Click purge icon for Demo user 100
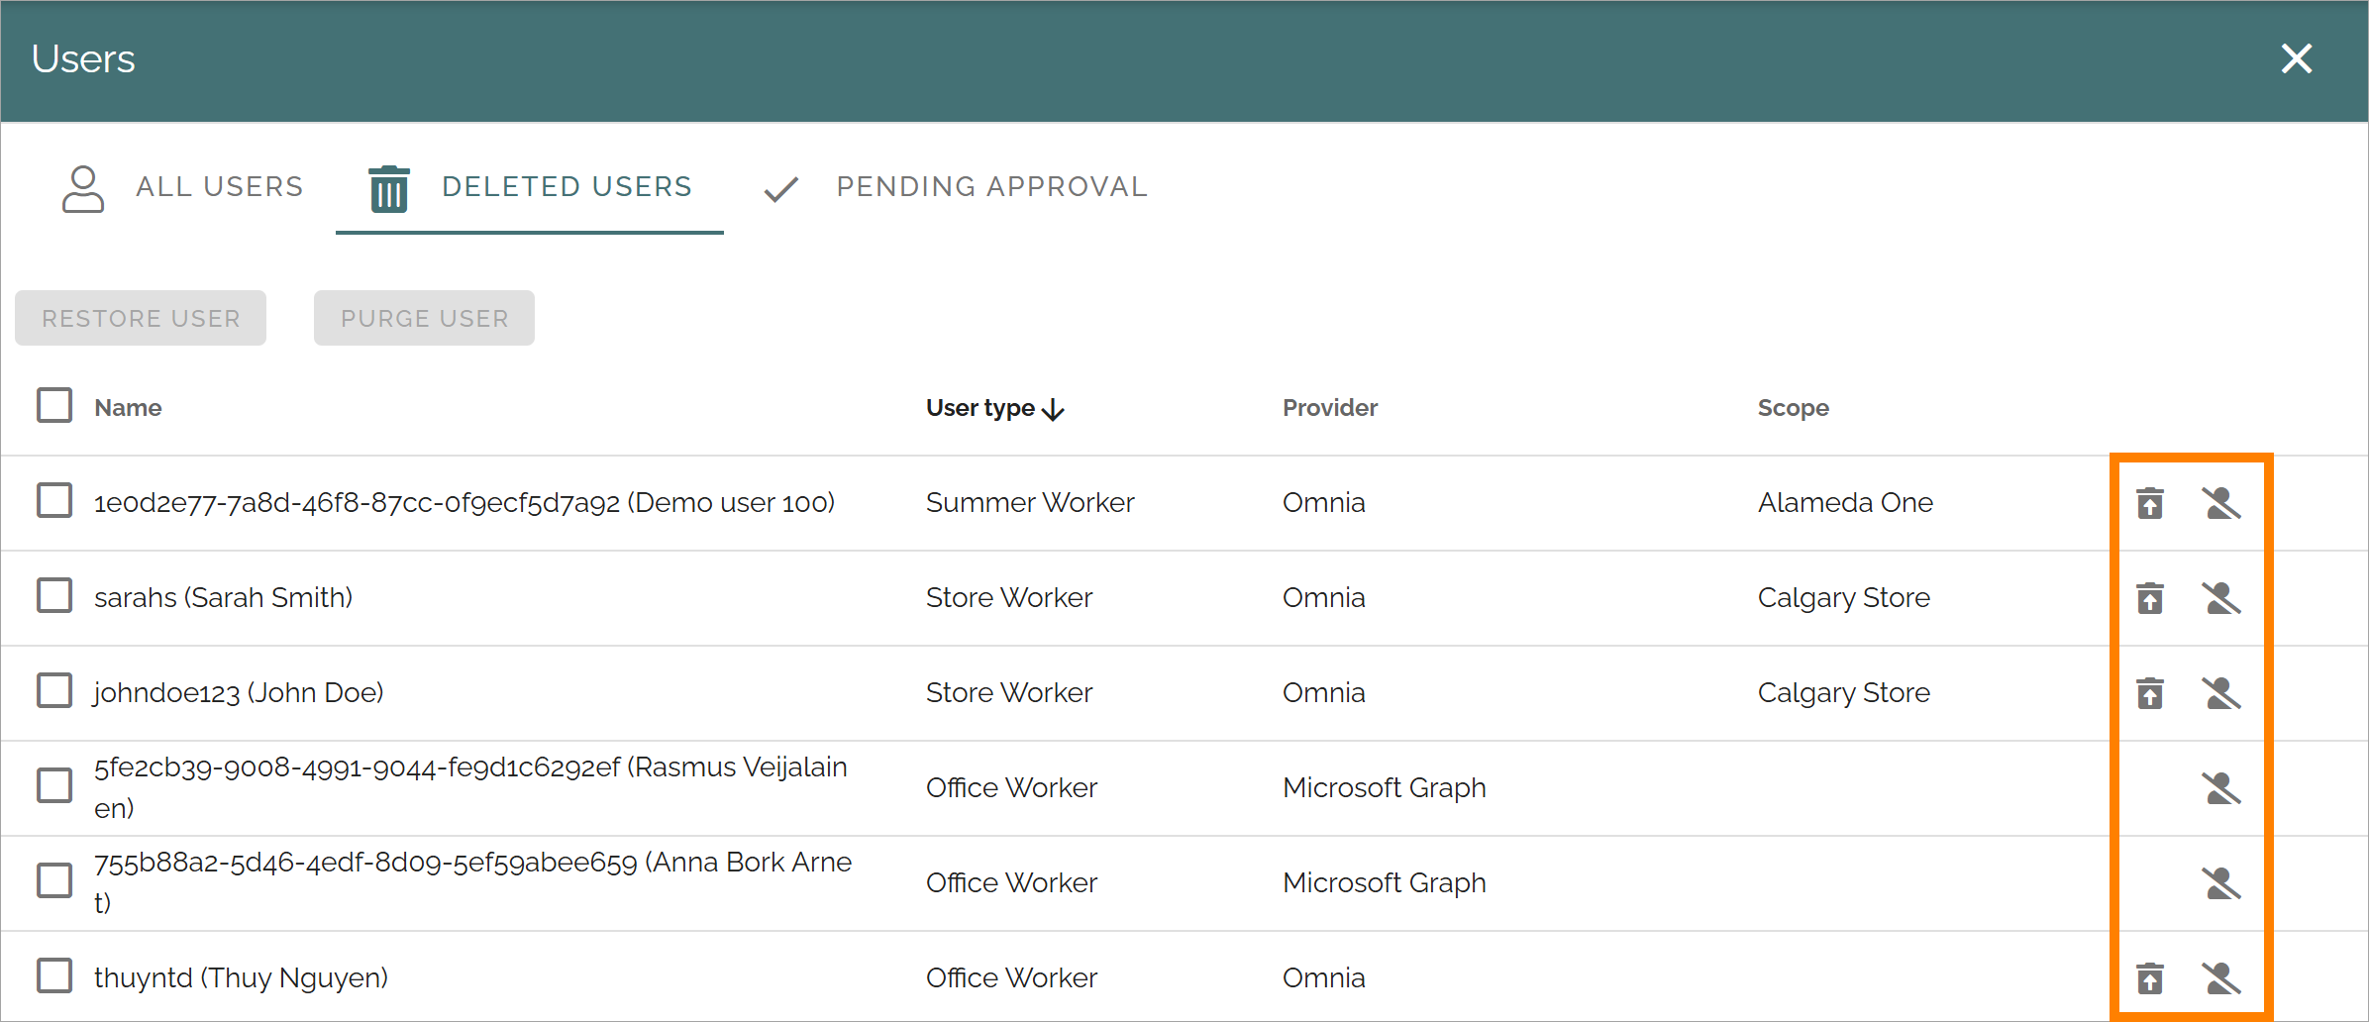This screenshot has width=2369, height=1022. [x=2221, y=503]
